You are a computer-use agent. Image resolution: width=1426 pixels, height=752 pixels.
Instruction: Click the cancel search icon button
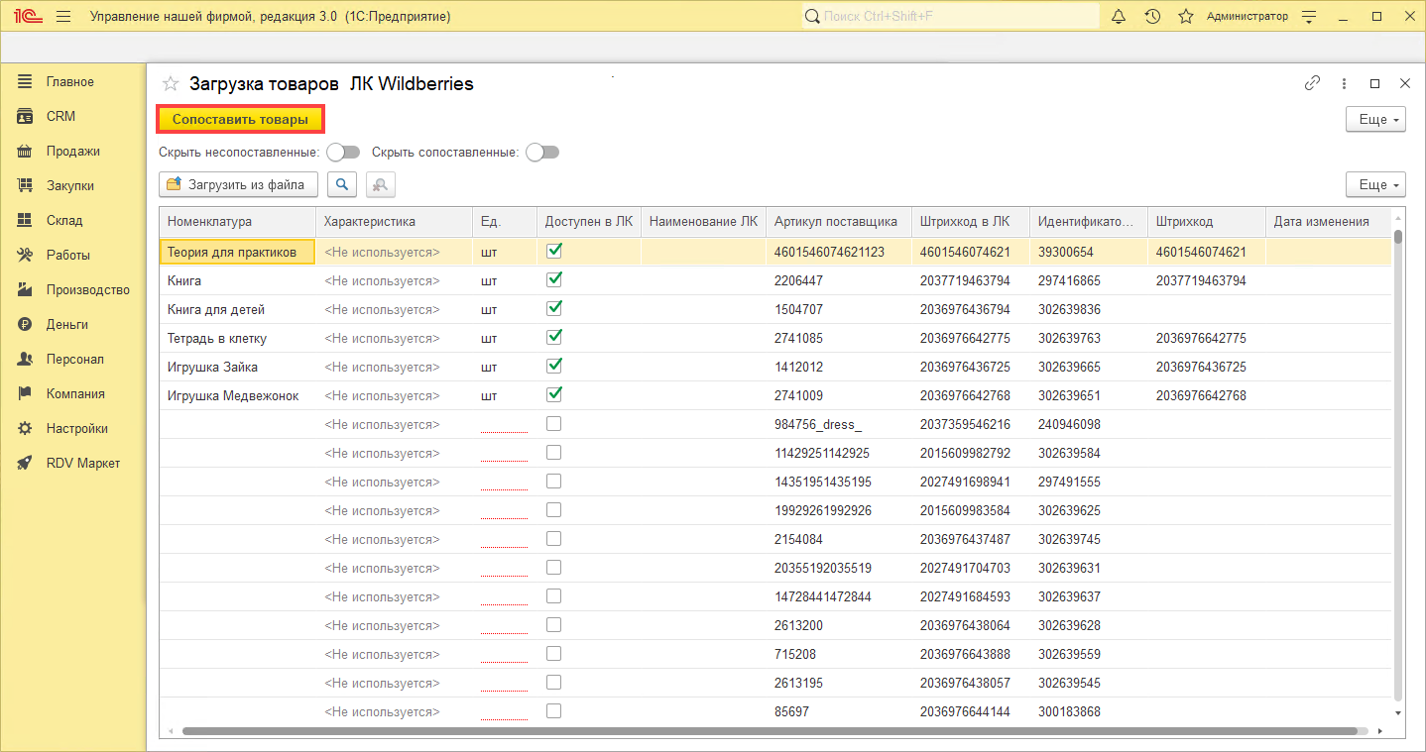381,184
